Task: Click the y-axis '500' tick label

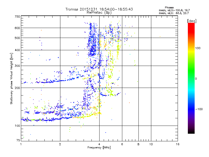Action: (17, 38)
